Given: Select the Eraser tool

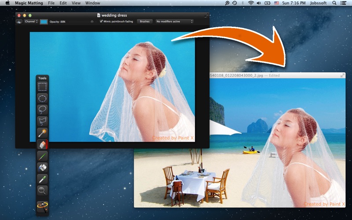Looking at the screenshot, I should pyautogui.click(x=42, y=144).
